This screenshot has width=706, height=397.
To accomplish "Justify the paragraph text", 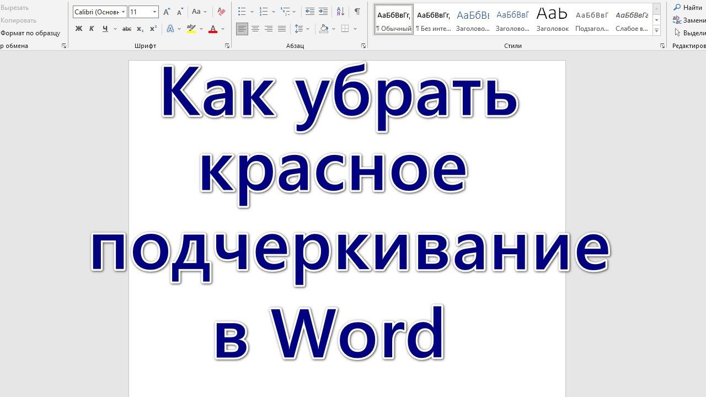I will click(282, 29).
